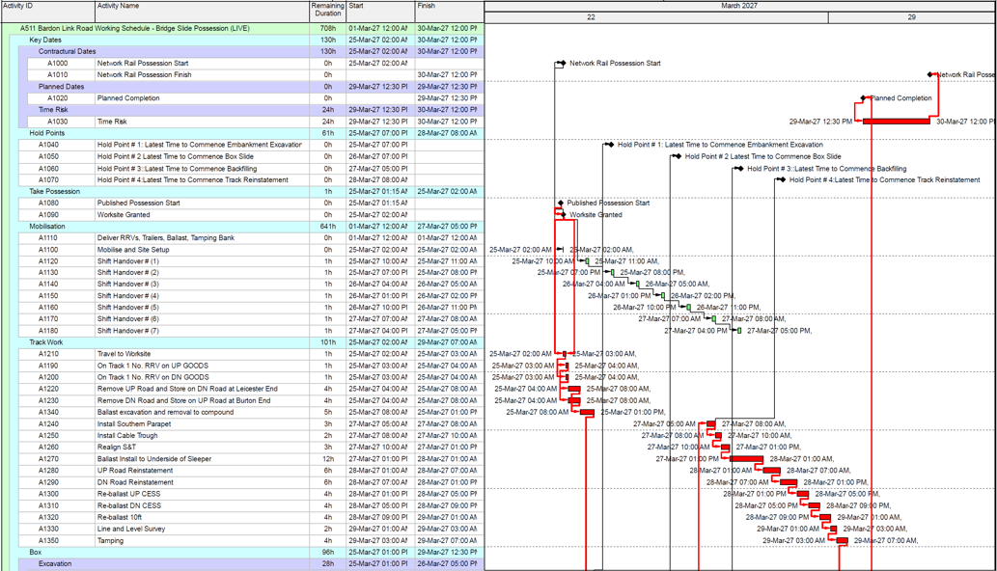Select the Realign S&T activity name
The height and width of the screenshot is (571, 997).
[x=117, y=448]
